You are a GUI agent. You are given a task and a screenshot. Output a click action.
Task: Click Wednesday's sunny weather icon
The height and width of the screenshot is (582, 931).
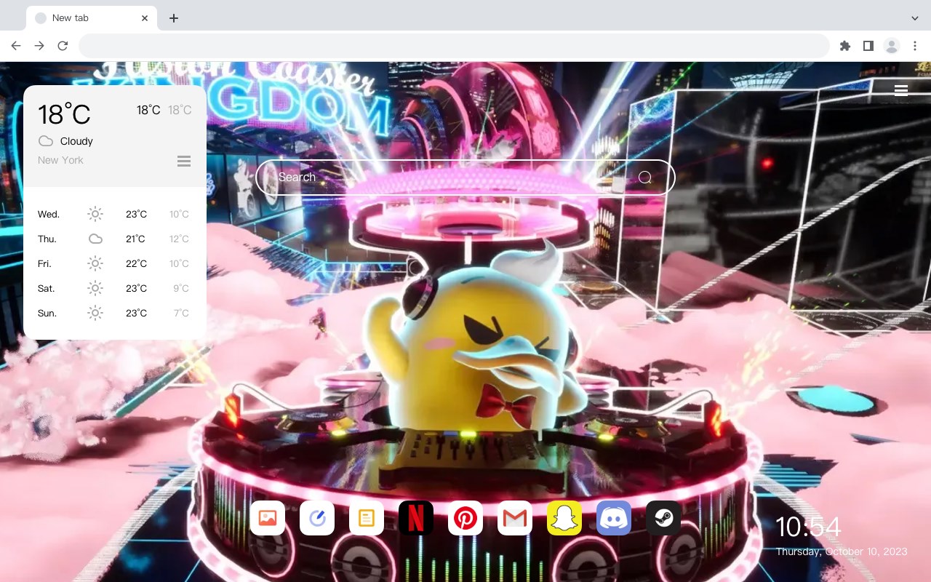[x=95, y=214]
